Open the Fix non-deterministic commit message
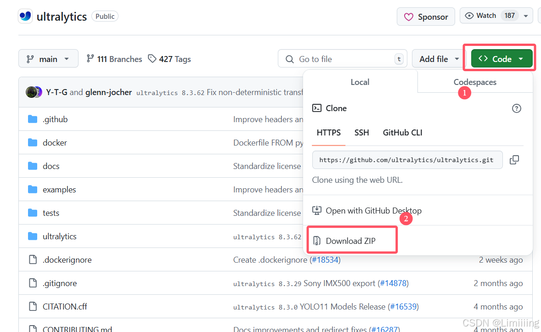This screenshot has height=332, width=541. (x=254, y=92)
